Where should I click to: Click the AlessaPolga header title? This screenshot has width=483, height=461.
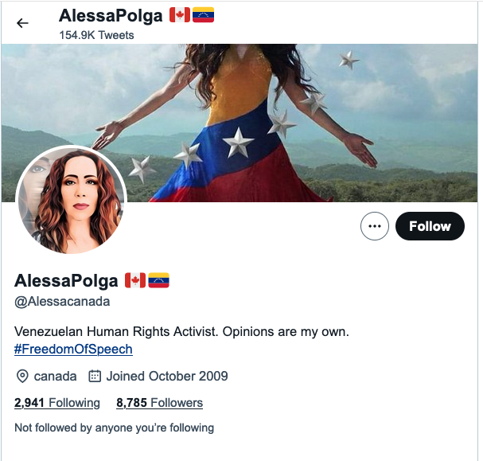[x=111, y=16]
